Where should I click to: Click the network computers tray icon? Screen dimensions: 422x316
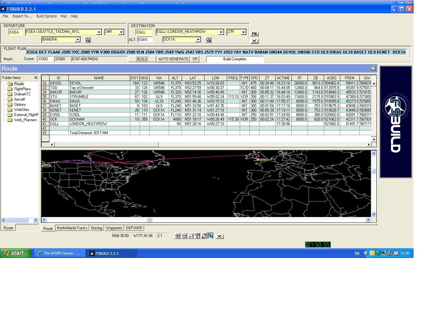click(384, 253)
